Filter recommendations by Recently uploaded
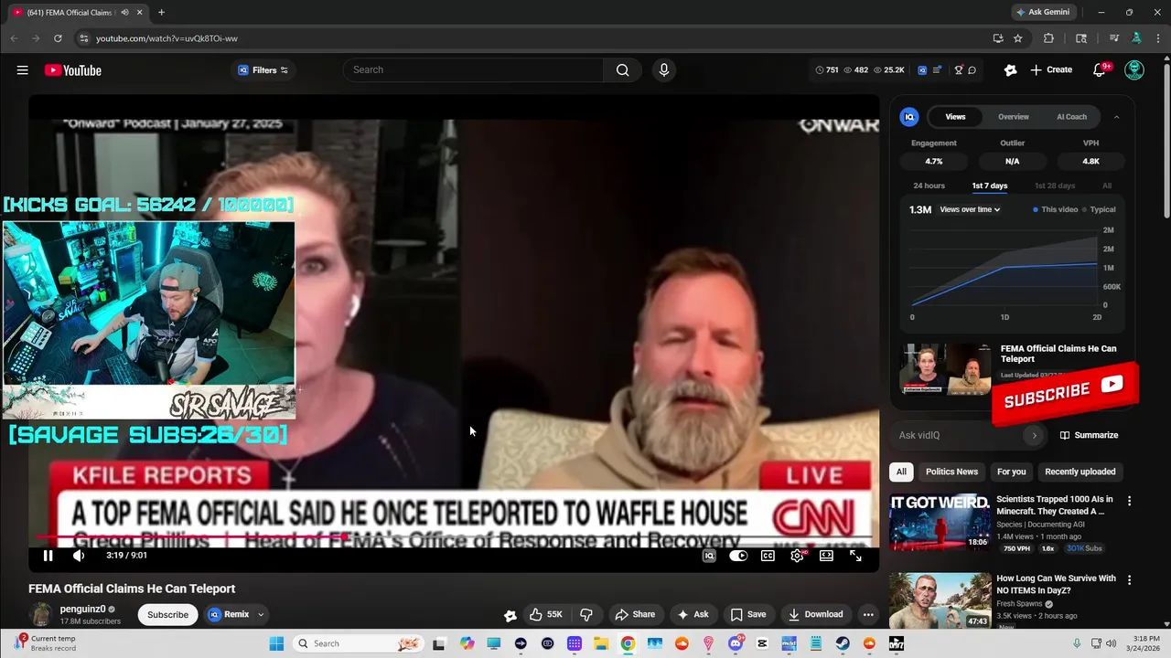This screenshot has height=658, width=1171. pyautogui.click(x=1080, y=472)
